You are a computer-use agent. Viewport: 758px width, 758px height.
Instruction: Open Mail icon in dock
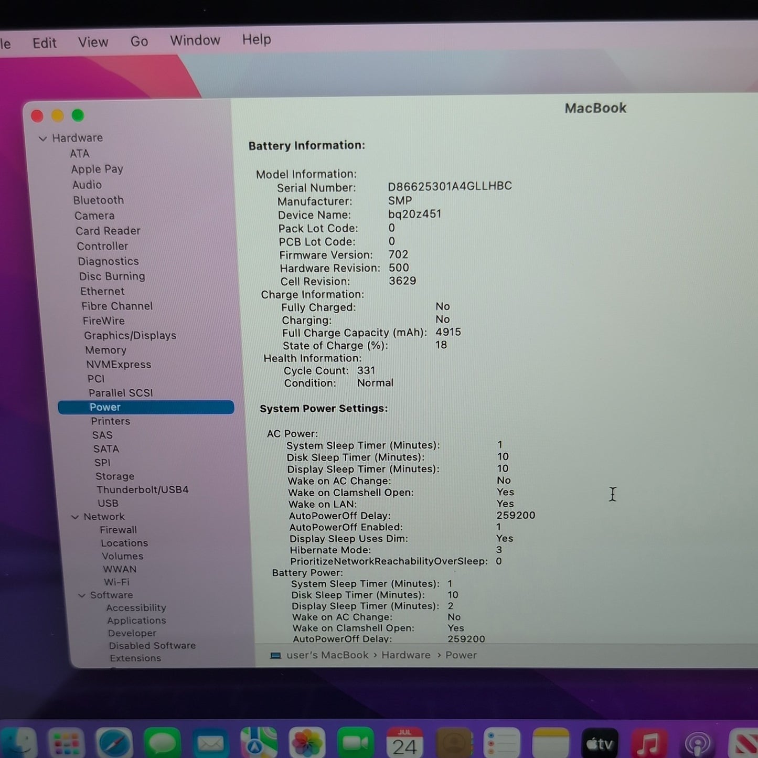point(211,743)
